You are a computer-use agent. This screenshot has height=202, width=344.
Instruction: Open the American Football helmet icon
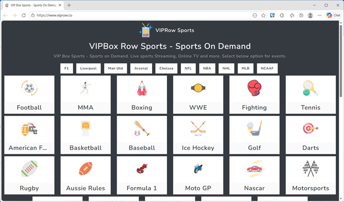click(x=29, y=129)
